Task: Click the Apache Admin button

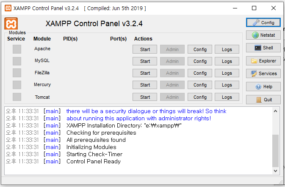Action: 172,49
